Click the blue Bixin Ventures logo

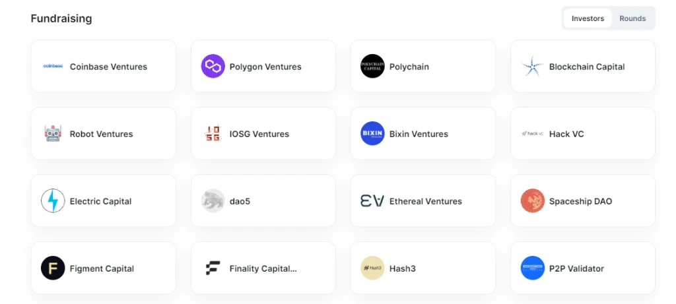pyautogui.click(x=372, y=133)
